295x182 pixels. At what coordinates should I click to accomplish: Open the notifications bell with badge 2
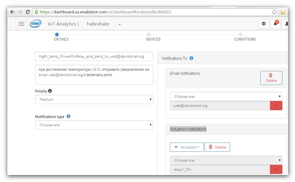tap(275, 24)
